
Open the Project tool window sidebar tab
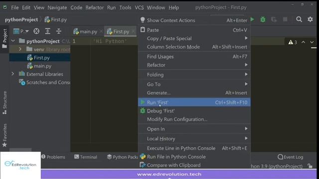(4, 39)
